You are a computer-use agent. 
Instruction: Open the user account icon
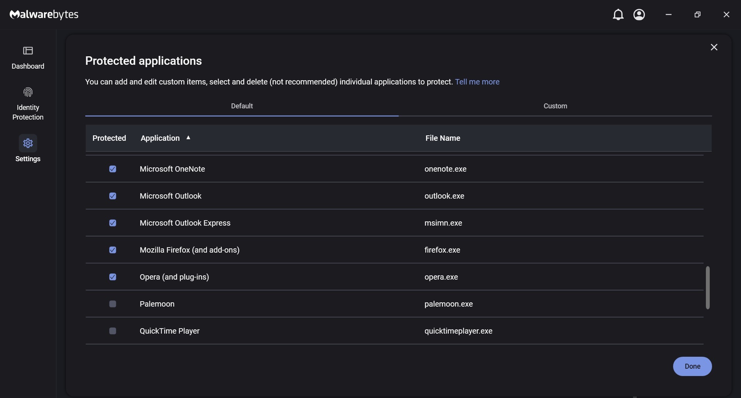639,15
